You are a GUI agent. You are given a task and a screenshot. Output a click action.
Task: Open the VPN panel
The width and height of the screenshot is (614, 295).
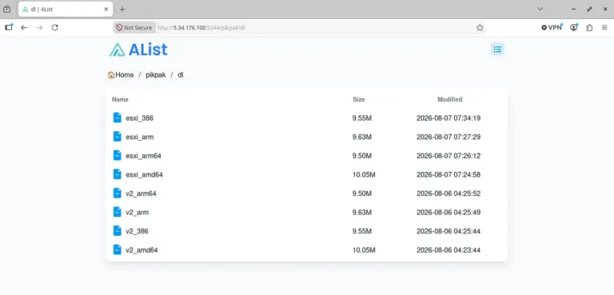point(552,27)
